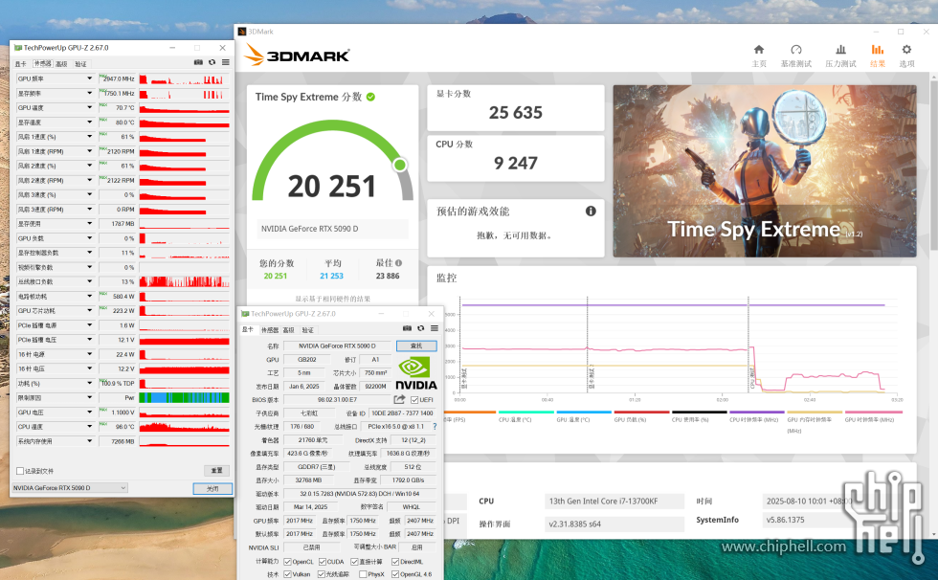Open 3DMark Benchmarks gauge icon

[x=796, y=50]
